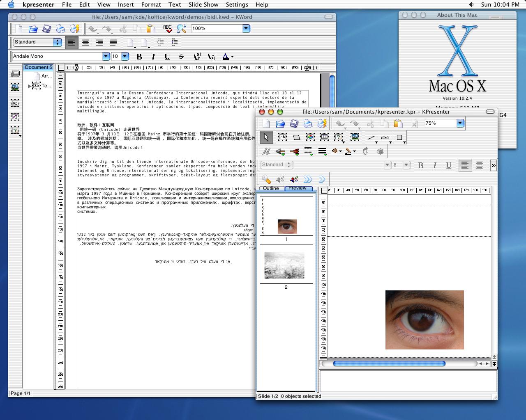The height and width of the screenshot is (420, 526).
Task: Click the toolbar overflow chevron in KPresenter
Action: pos(493,165)
